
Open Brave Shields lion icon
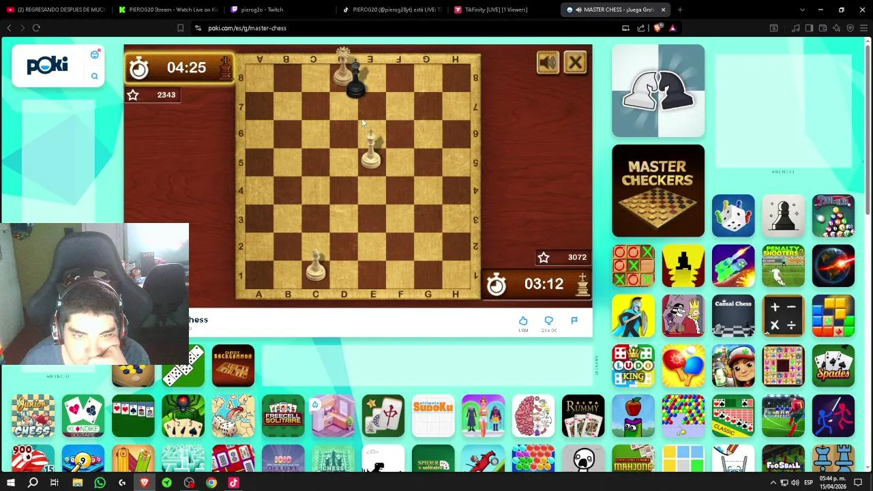(657, 28)
